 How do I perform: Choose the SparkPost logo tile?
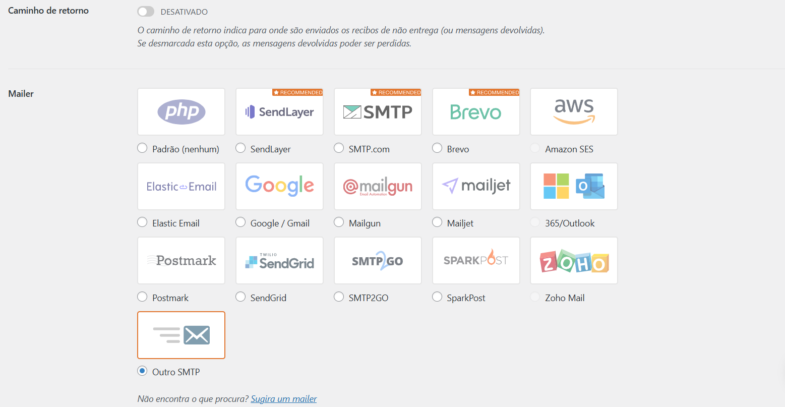coord(476,261)
